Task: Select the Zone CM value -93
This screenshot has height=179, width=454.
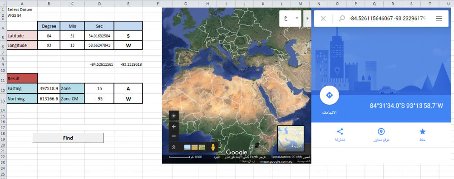Action: (99, 99)
